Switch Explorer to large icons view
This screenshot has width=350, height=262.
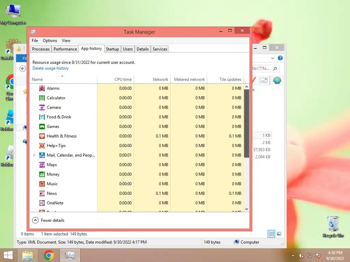pos(279,234)
